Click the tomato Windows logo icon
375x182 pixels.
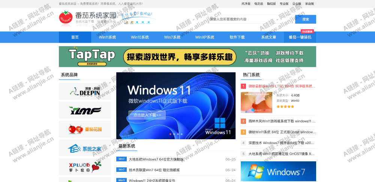coord(66,17)
